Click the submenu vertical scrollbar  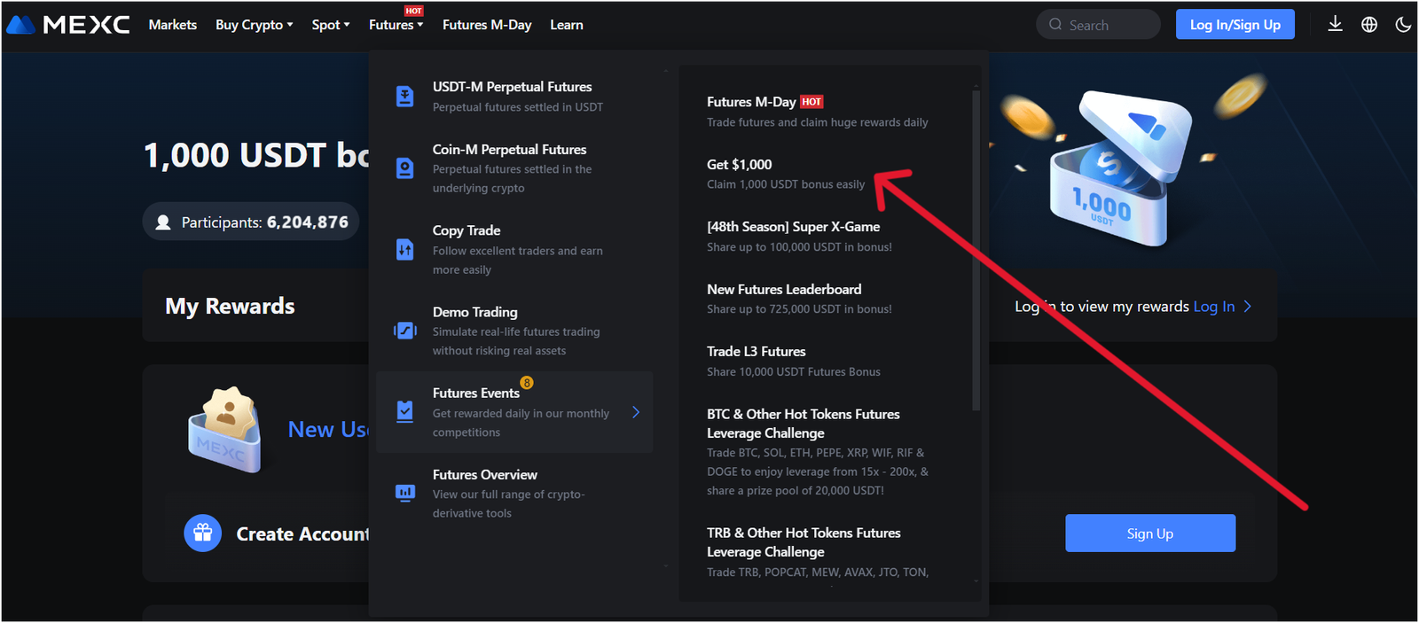976,248
